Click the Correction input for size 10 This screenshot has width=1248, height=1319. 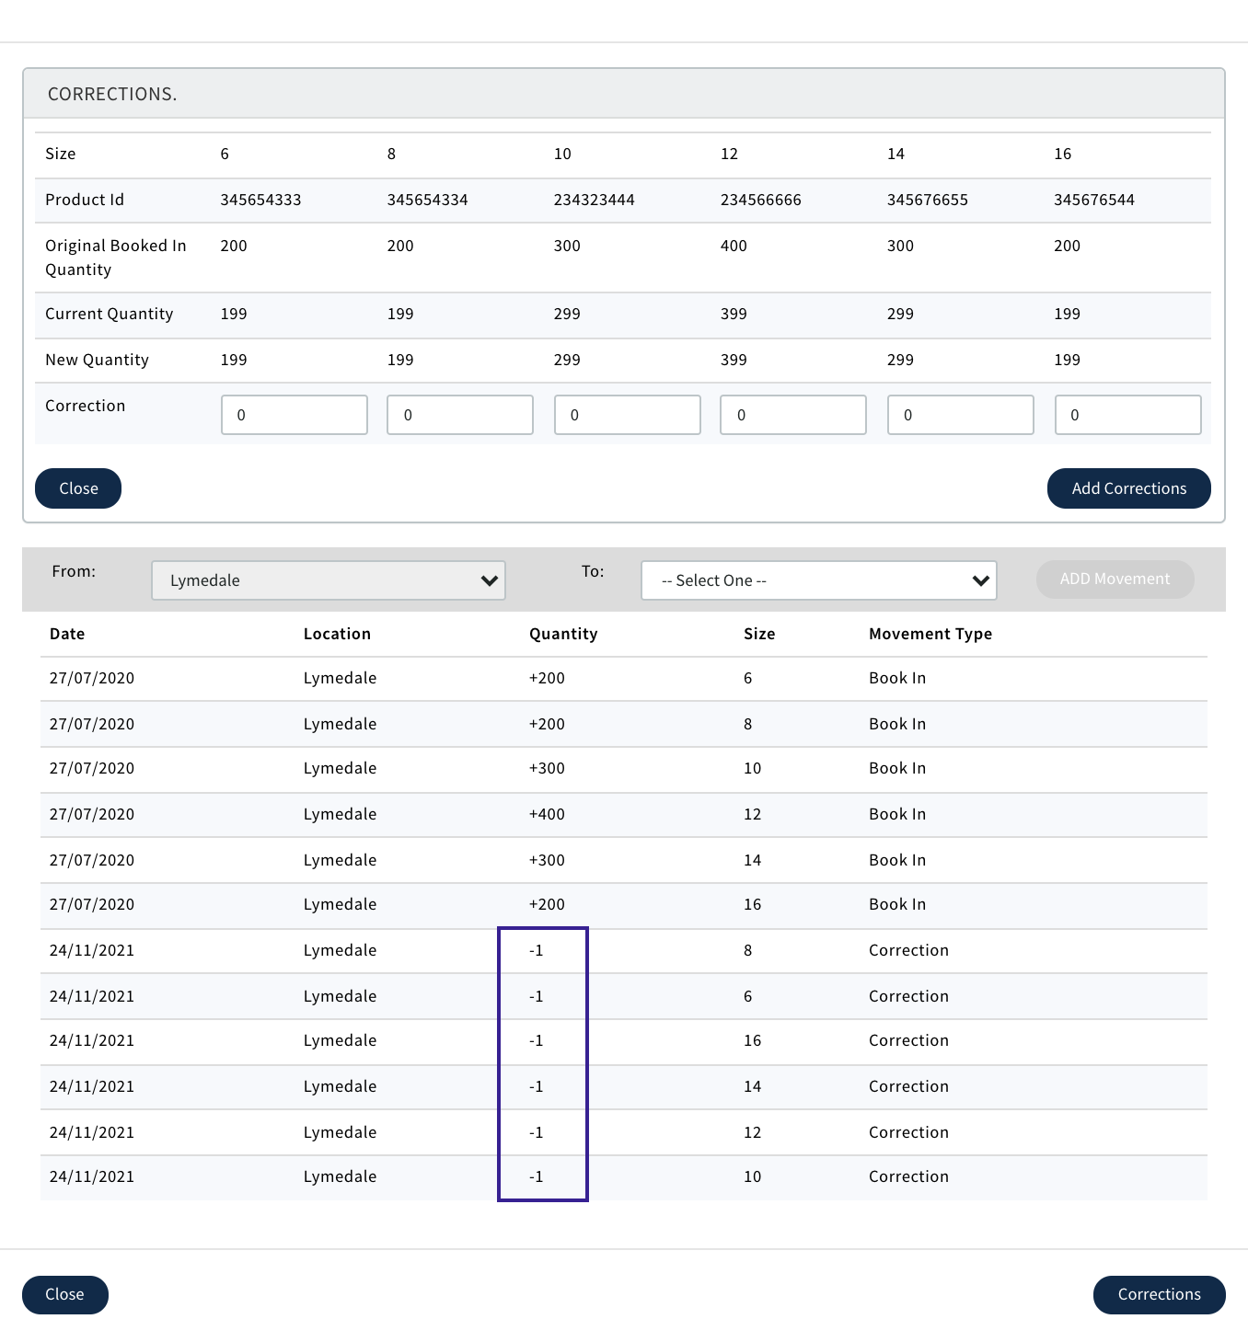(x=627, y=415)
